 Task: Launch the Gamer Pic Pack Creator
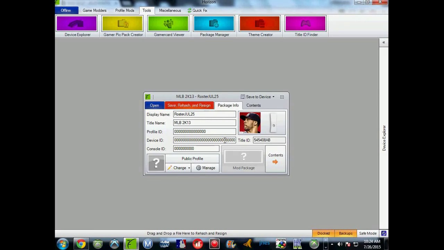(123, 26)
